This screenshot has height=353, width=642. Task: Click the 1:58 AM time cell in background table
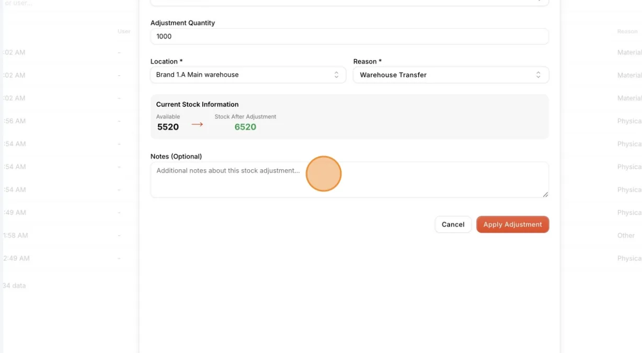[x=16, y=236]
